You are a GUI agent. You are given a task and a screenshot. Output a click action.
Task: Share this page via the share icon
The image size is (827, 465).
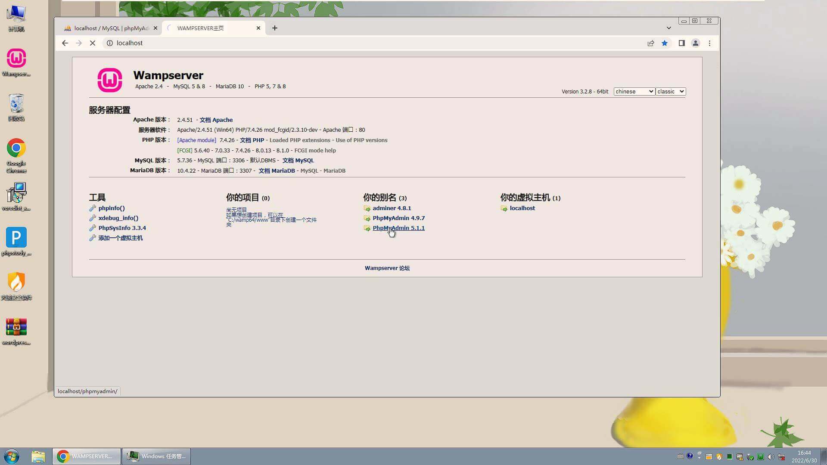tap(651, 43)
